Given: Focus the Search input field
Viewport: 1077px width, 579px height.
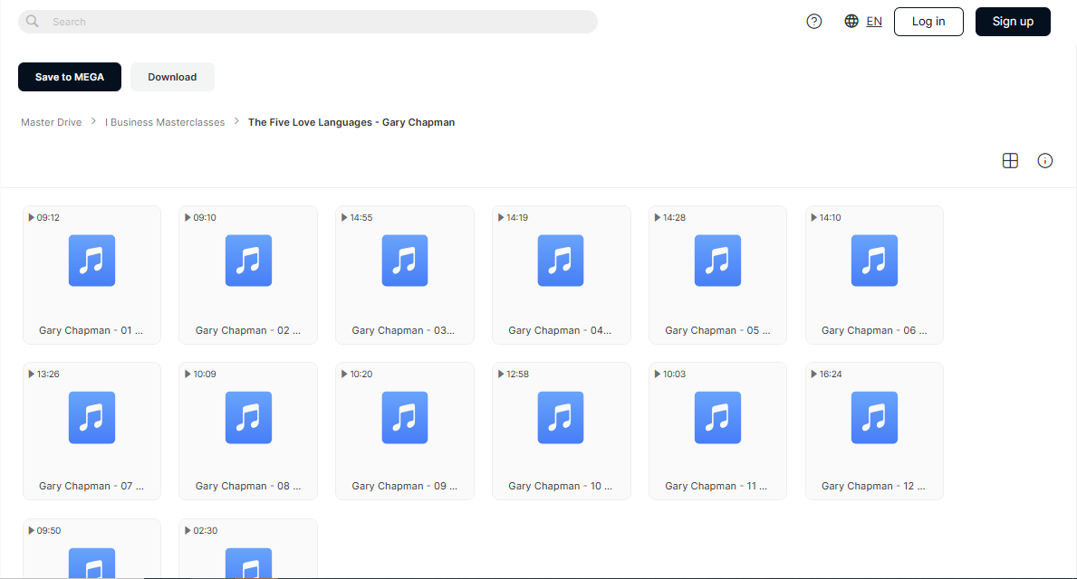Looking at the screenshot, I should click(x=308, y=22).
